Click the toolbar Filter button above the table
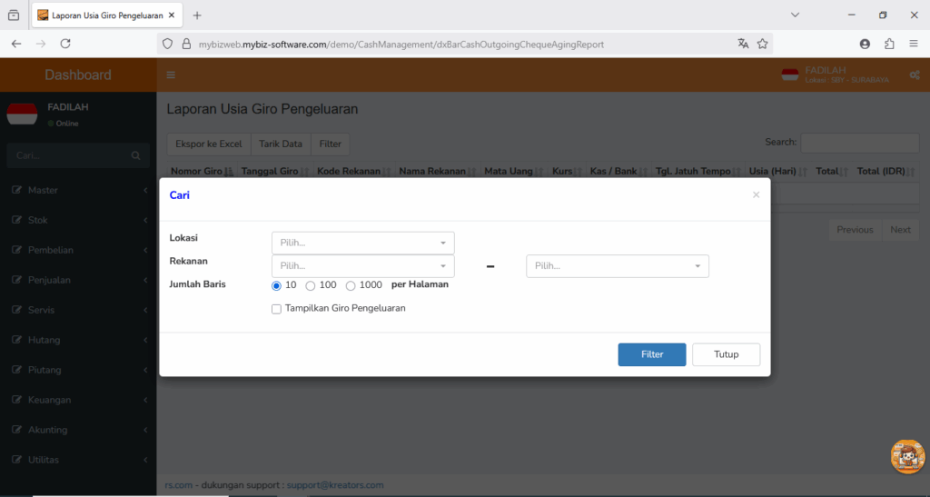Viewport: 930px width, 497px height. click(331, 144)
